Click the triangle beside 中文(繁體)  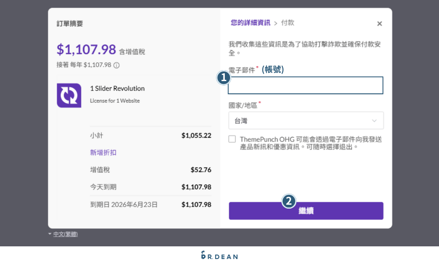pyautogui.click(x=50, y=234)
